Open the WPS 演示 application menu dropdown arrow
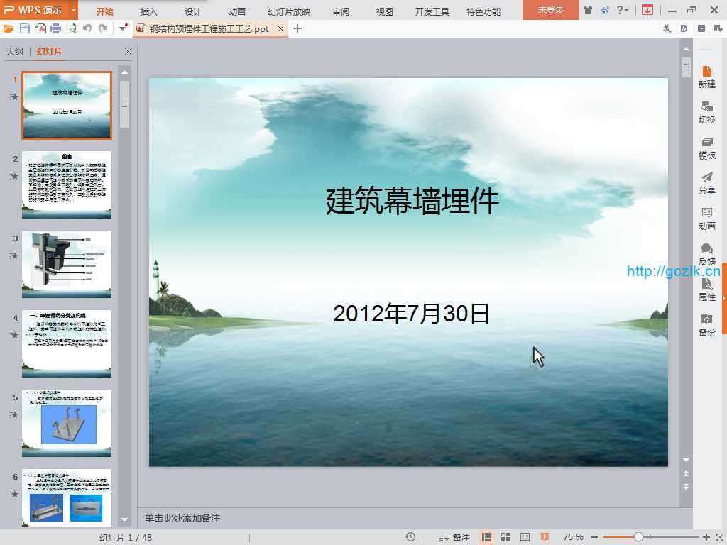The width and height of the screenshot is (727, 545). (x=74, y=11)
